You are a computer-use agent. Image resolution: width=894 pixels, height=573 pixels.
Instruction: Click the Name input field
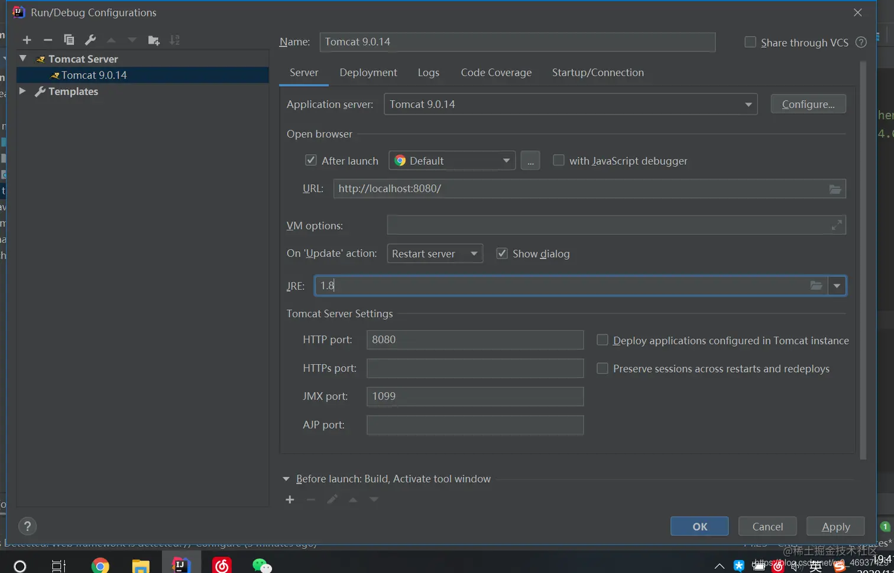tap(517, 42)
